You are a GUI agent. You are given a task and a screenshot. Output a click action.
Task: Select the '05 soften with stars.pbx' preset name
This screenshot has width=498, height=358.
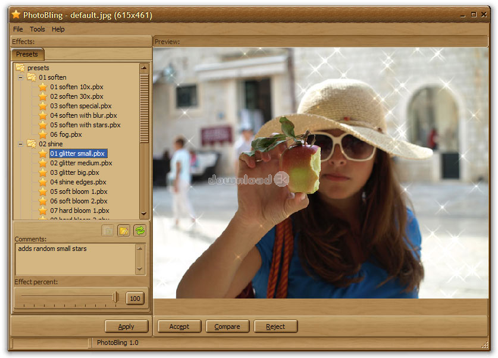[85, 125]
